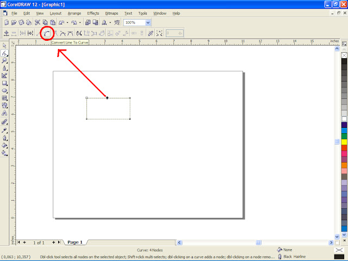Click the Paste icon
The image size is (348, 261).
(x=53, y=22)
